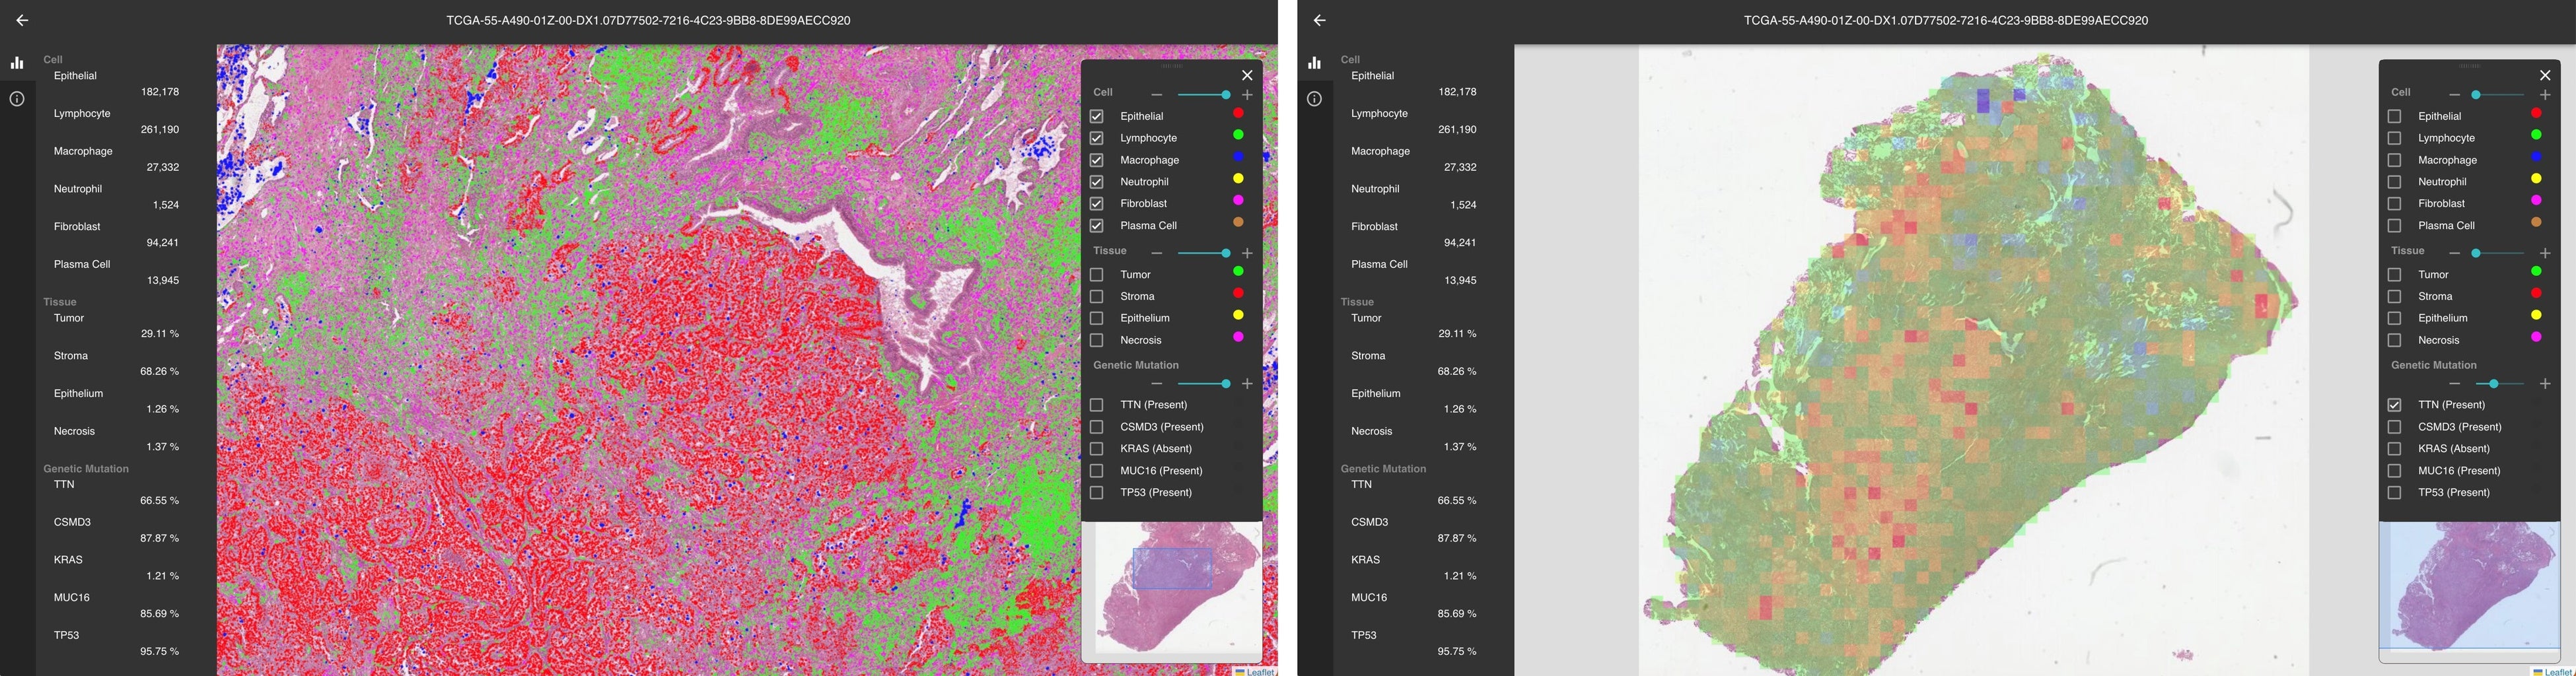Image resolution: width=2576 pixels, height=676 pixels.
Task: Check Lymphocyte cell layer in right viewer
Action: click(2395, 138)
